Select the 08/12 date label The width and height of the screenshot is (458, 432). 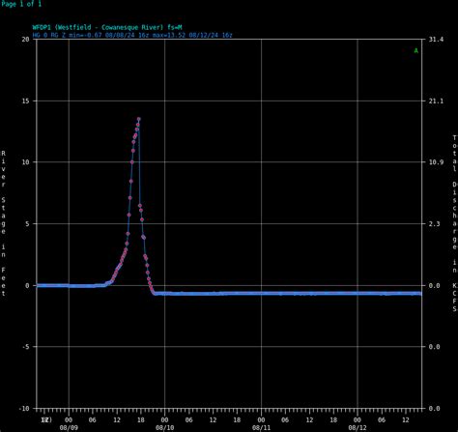tap(358, 428)
